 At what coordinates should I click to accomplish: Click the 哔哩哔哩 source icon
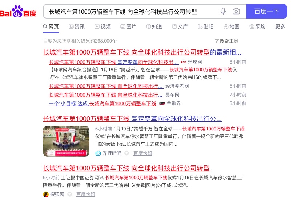point(98,153)
